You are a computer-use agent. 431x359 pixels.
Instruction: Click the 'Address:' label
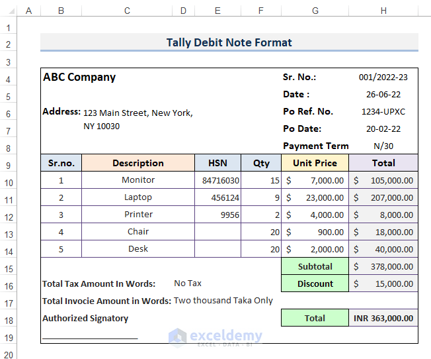tap(61, 111)
